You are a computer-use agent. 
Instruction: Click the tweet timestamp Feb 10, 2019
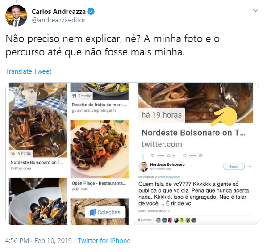(53, 241)
